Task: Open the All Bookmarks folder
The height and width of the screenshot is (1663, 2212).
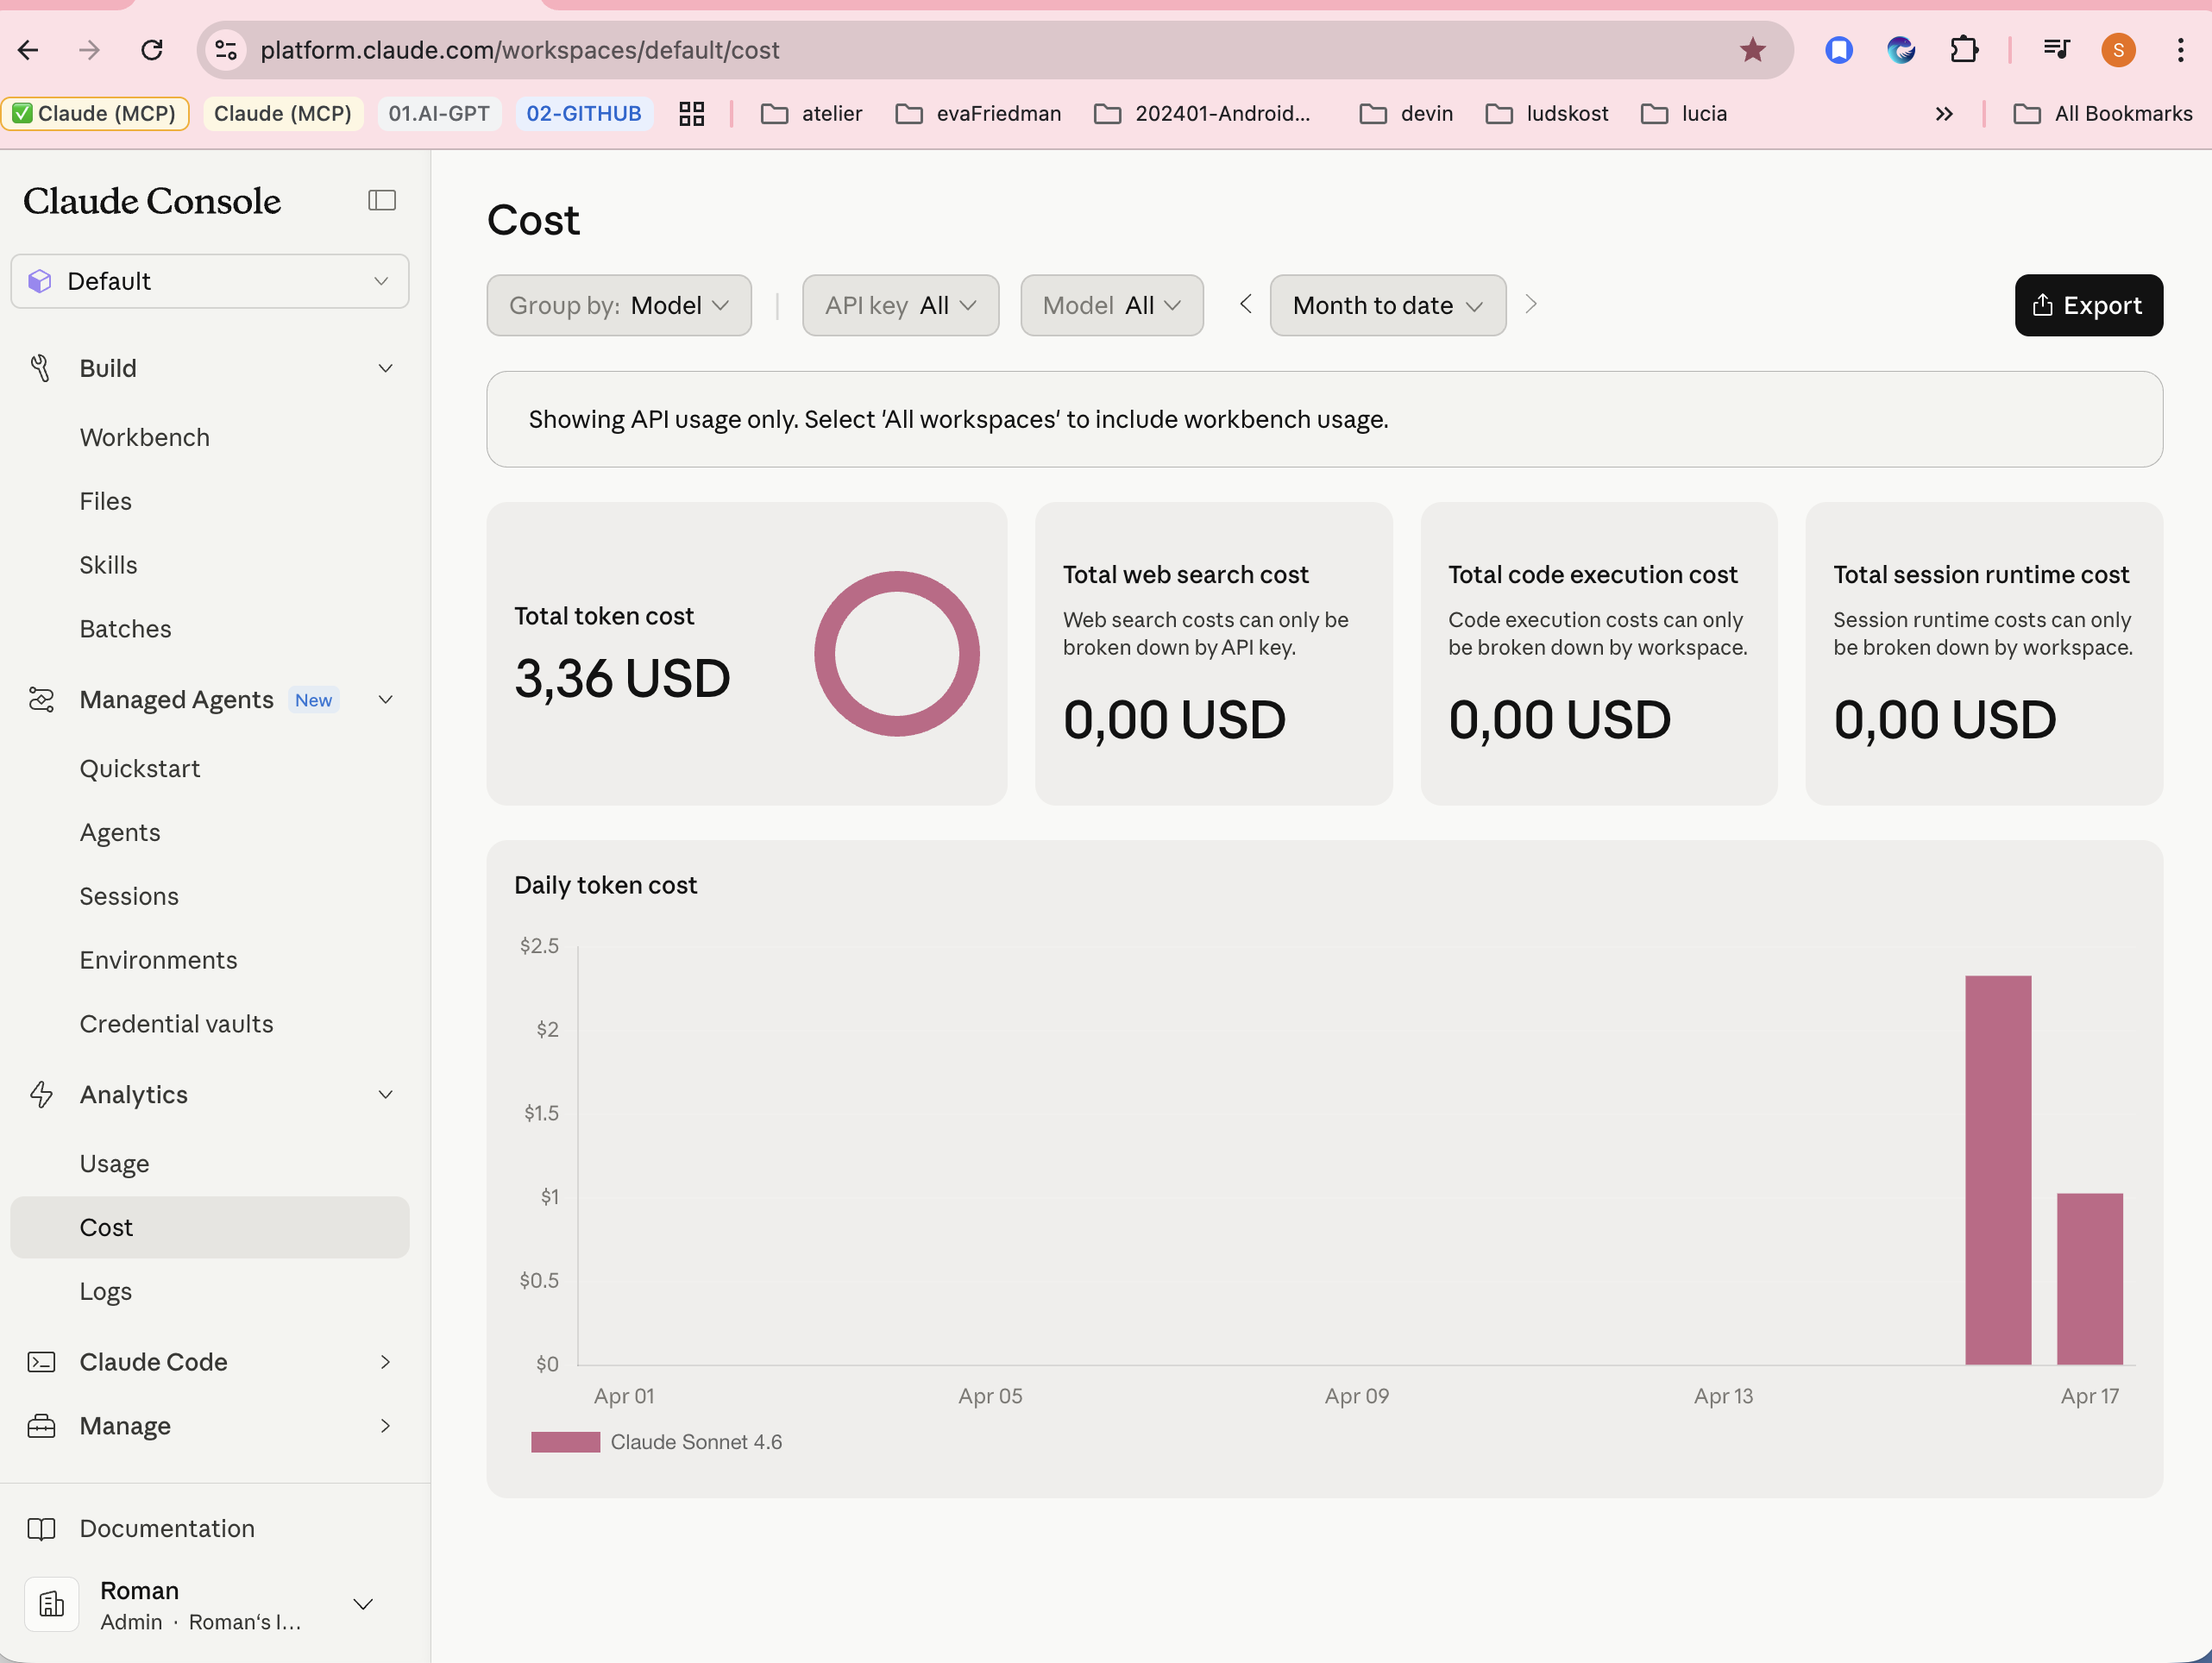Action: tap(2103, 114)
